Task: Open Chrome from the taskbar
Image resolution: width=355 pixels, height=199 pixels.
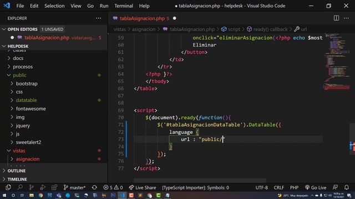Action: (40, 195)
